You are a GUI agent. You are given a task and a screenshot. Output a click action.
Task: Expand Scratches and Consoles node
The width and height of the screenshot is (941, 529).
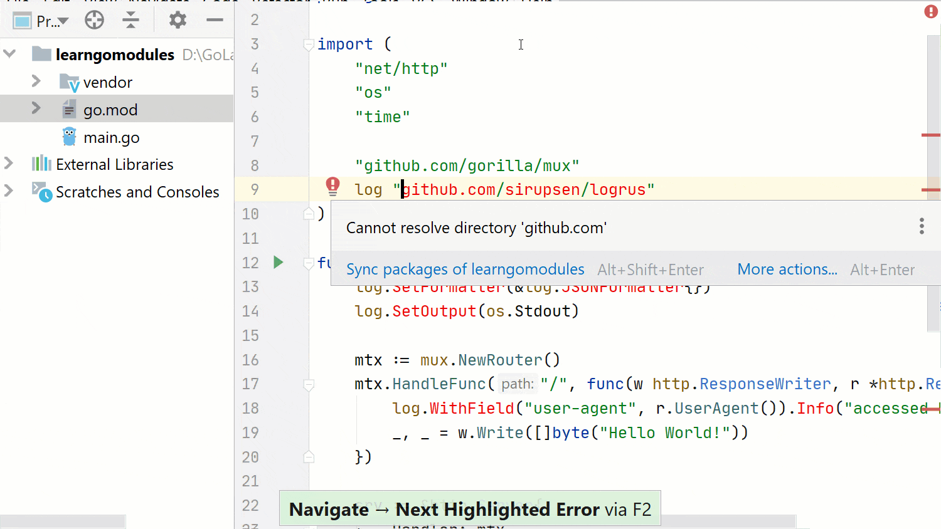click(x=9, y=191)
